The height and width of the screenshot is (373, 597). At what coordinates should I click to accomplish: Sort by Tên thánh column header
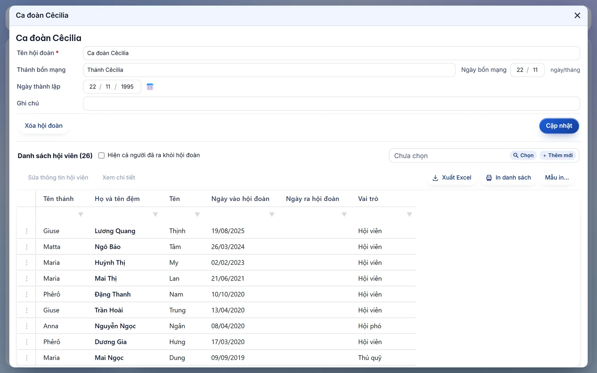(59, 199)
